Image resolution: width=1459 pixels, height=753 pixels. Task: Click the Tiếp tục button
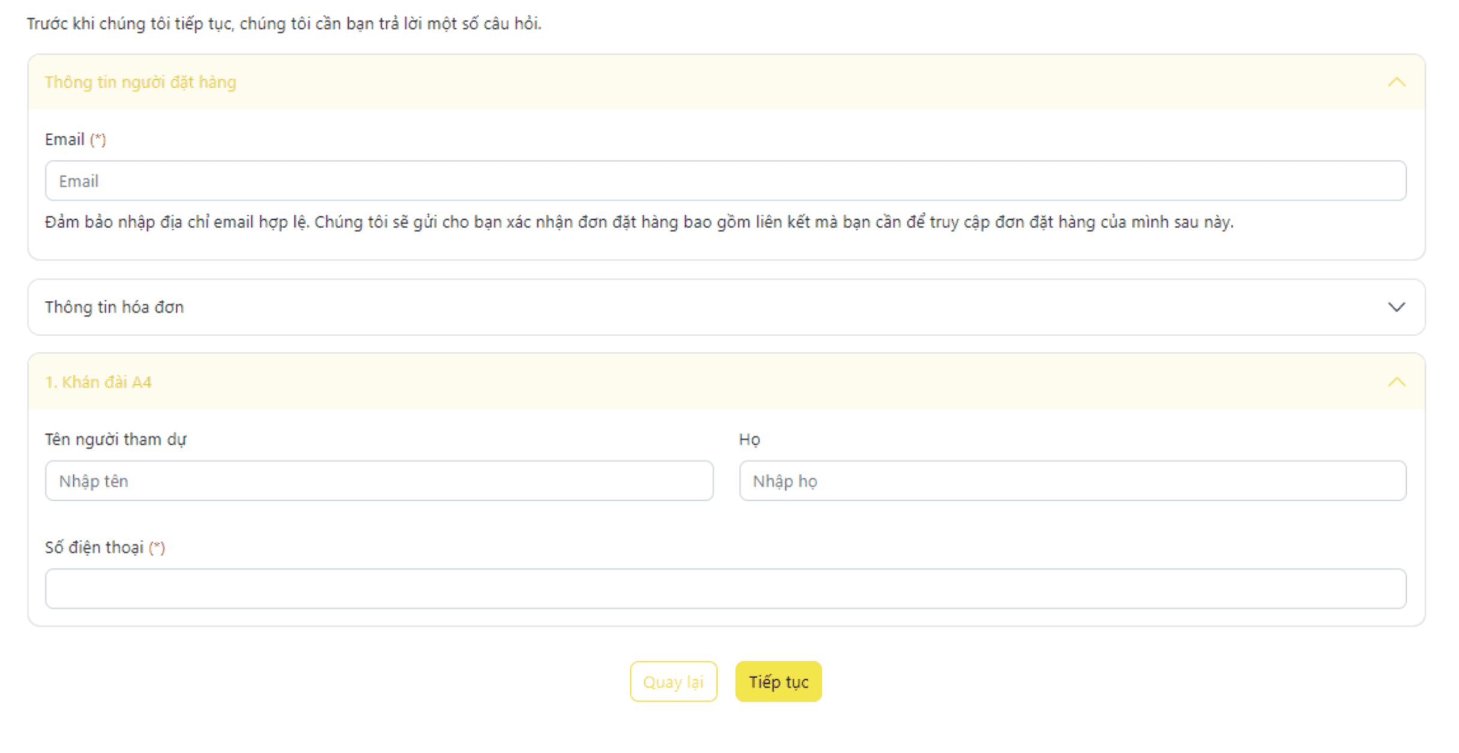coord(778,682)
